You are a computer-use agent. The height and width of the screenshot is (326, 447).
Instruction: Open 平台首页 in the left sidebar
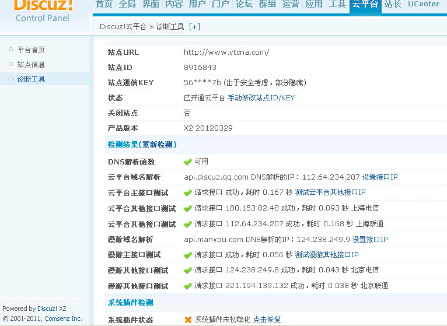pos(31,50)
